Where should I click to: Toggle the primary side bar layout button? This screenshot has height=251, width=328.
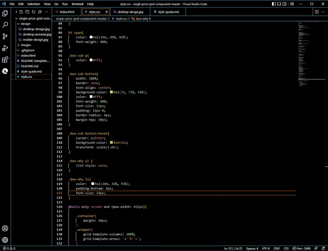click(x=273, y=4)
